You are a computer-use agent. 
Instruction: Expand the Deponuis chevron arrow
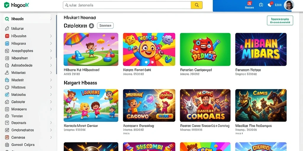point(51,123)
